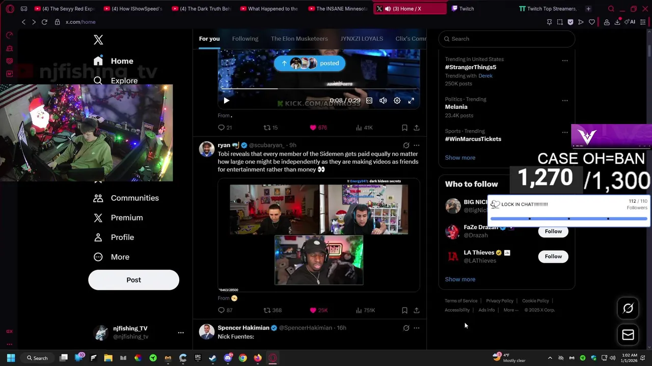Open Communities in the sidebar
This screenshot has height=366, width=652.
click(126, 198)
